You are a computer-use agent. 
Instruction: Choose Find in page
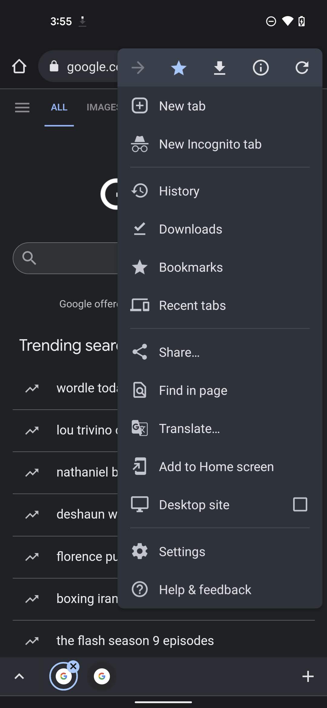coord(220,391)
